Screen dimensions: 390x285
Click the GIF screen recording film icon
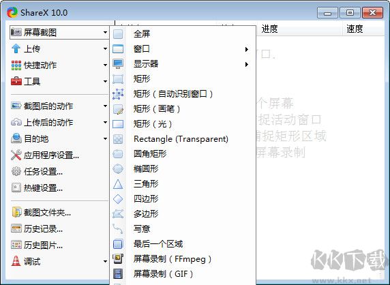pyautogui.click(x=118, y=274)
